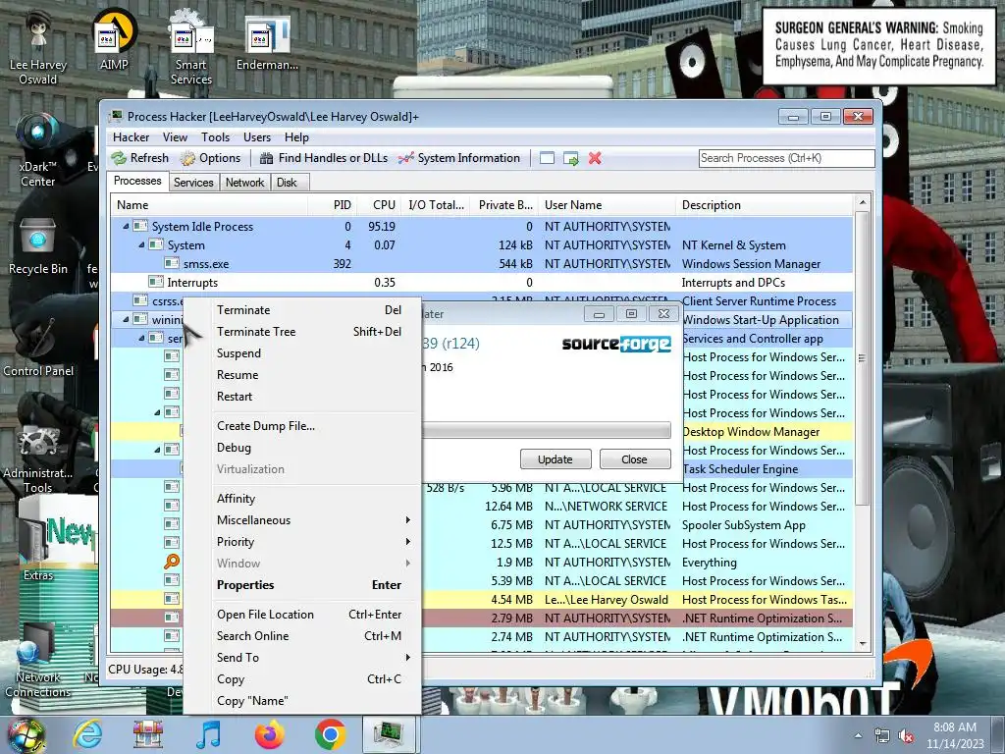This screenshot has width=1005, height=754.
Task: Open the AIMP desktop shortcut
Action: 114,39
